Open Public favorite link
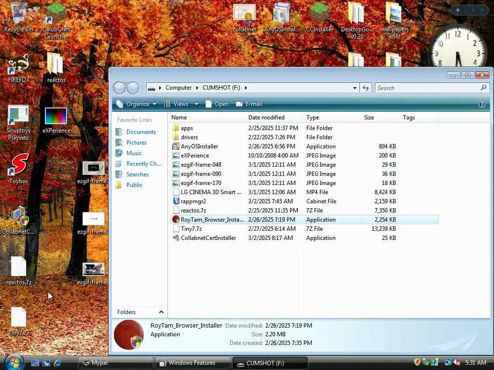Viewport: 494px width, 370px height. click(134, 185)
